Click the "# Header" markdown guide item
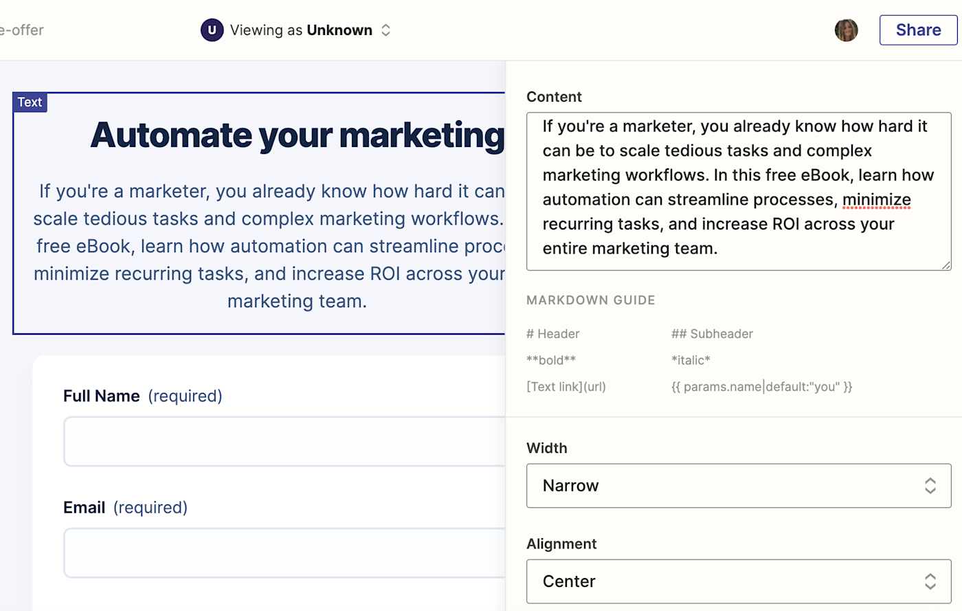This screenshot has height=611, width=962. pos(552,334)
